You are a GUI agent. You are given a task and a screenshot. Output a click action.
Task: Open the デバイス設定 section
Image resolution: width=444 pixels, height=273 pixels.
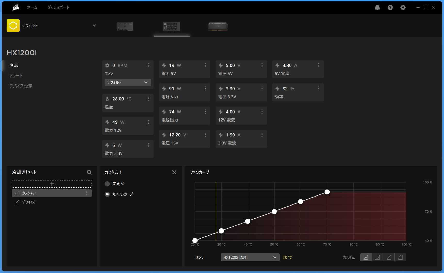21,86
